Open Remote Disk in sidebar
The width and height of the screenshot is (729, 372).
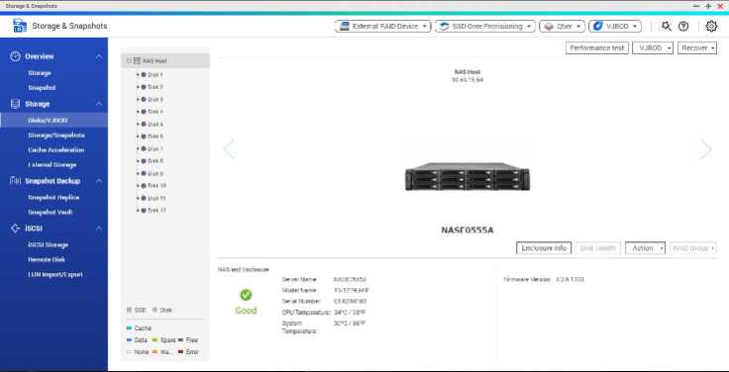click(47, 259)
